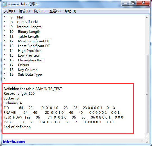This screenshot has width=152, height=146.
Task: Close the source.def Notepad window
Action: (x=143, y=3)
